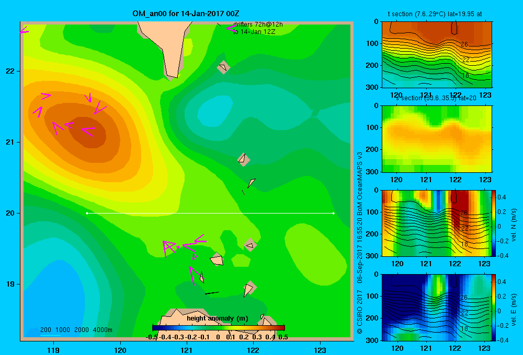Viewport: 523px width, 355px height.
Task: Click longitude label 121 on the main map axis
Action: tap(187, 350)
